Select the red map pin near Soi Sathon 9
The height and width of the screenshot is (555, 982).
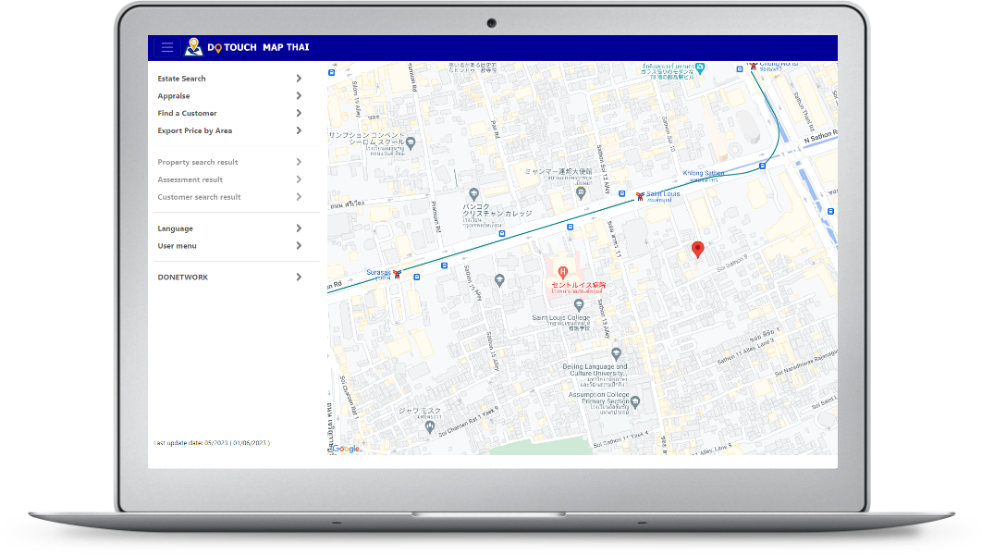pyautogui.click(x=698, y=249)
